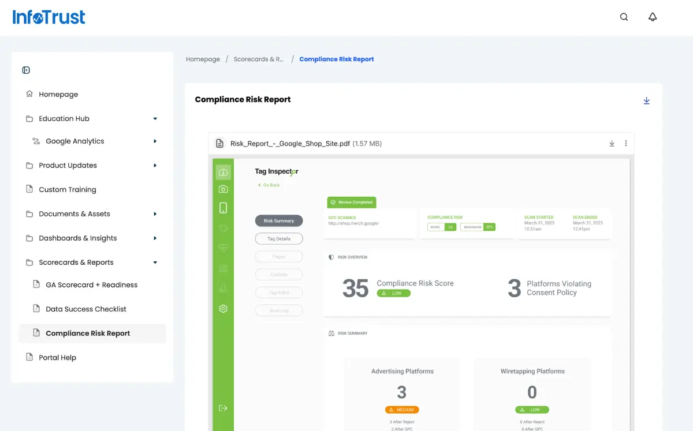693x431 pixels.
Task: Collapse the Scorecards & Reports section arrow
Action: click(x=155, y=263)
